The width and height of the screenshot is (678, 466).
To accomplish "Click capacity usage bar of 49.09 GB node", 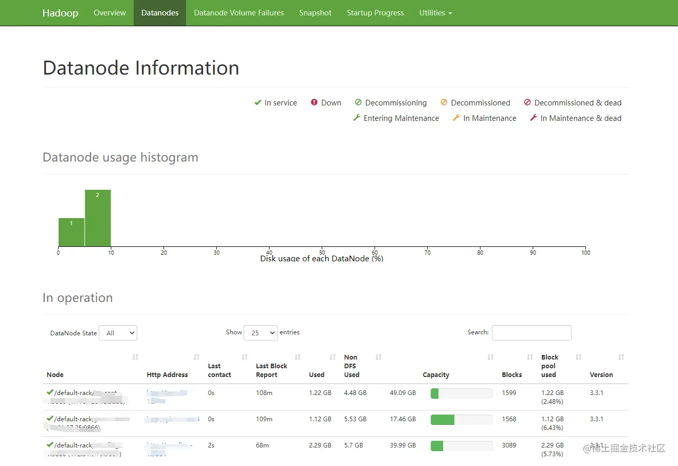I will [462, 393].
